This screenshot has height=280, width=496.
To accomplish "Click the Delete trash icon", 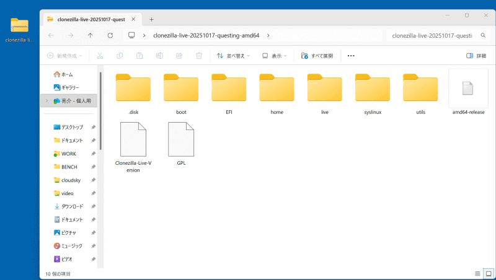I will pyautogui.click(x=199, y=56).
